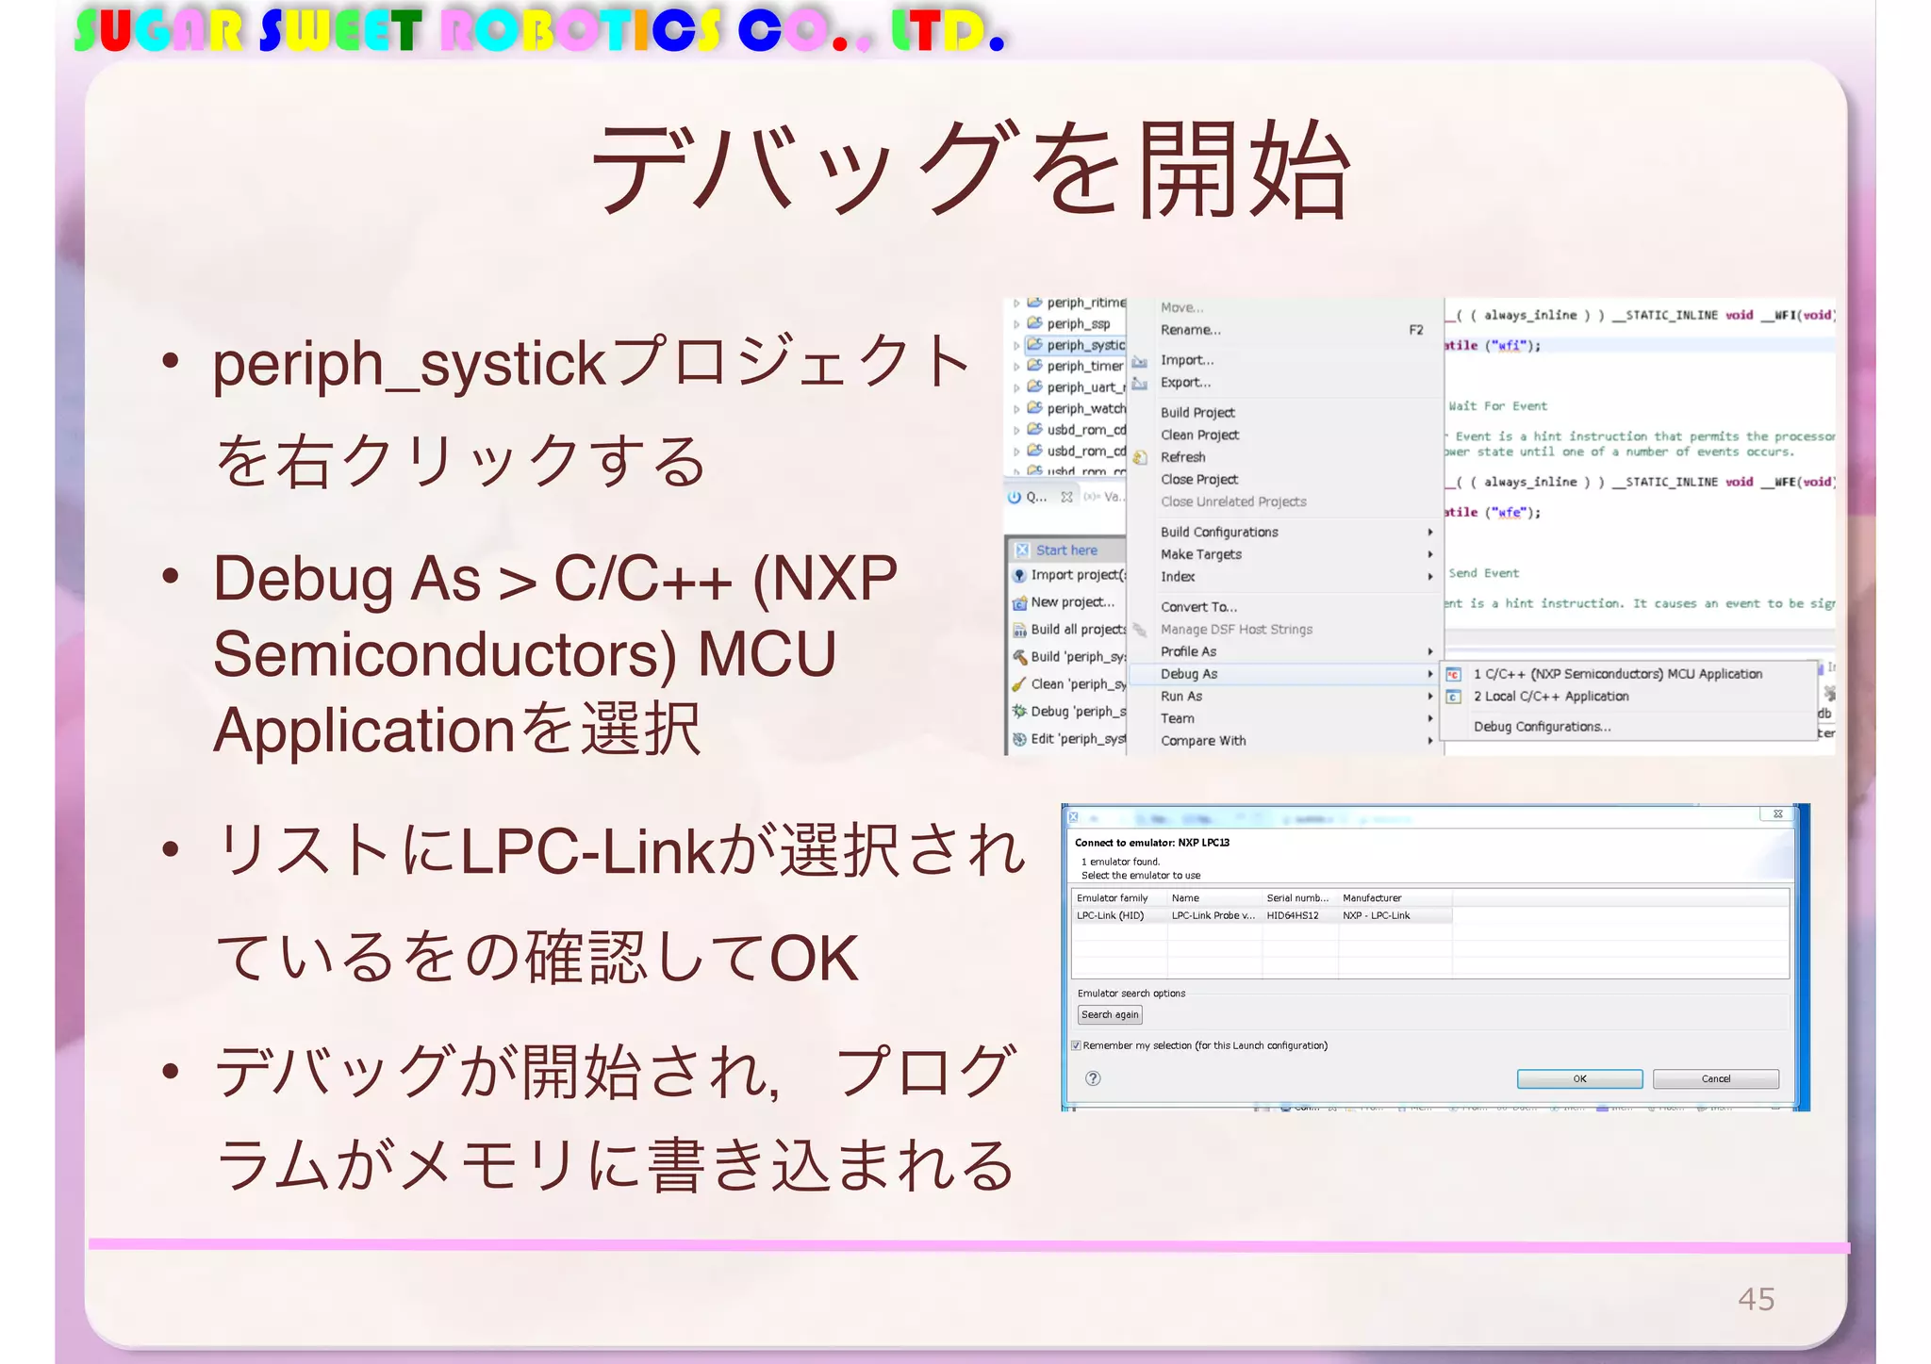Click the Local C/C++ Application launch icon
Viewport: 1931px width, 1364px height.
(x=1454, y=697)
